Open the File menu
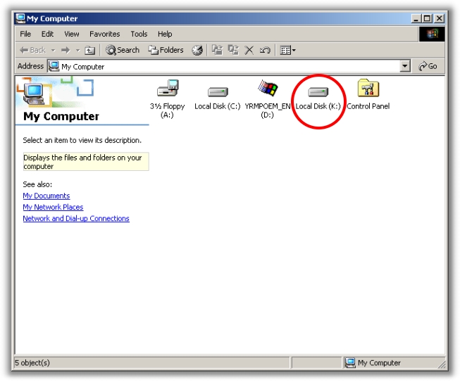 pos(25,34)
